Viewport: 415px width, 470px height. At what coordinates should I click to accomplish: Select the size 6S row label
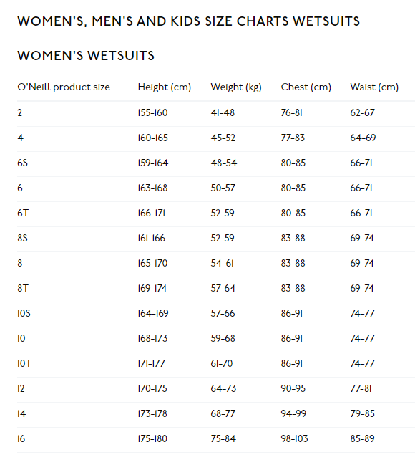pyautogui.click(x=22, y=163)
